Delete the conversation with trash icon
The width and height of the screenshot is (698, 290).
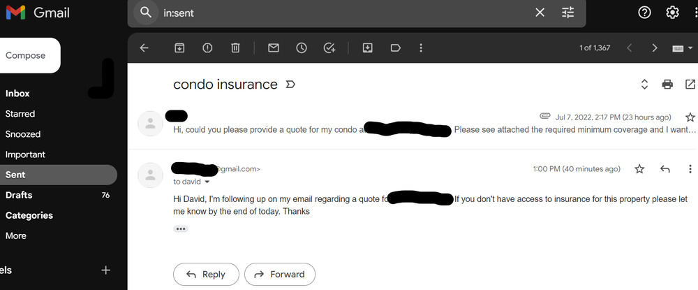[x=236, y=48]
